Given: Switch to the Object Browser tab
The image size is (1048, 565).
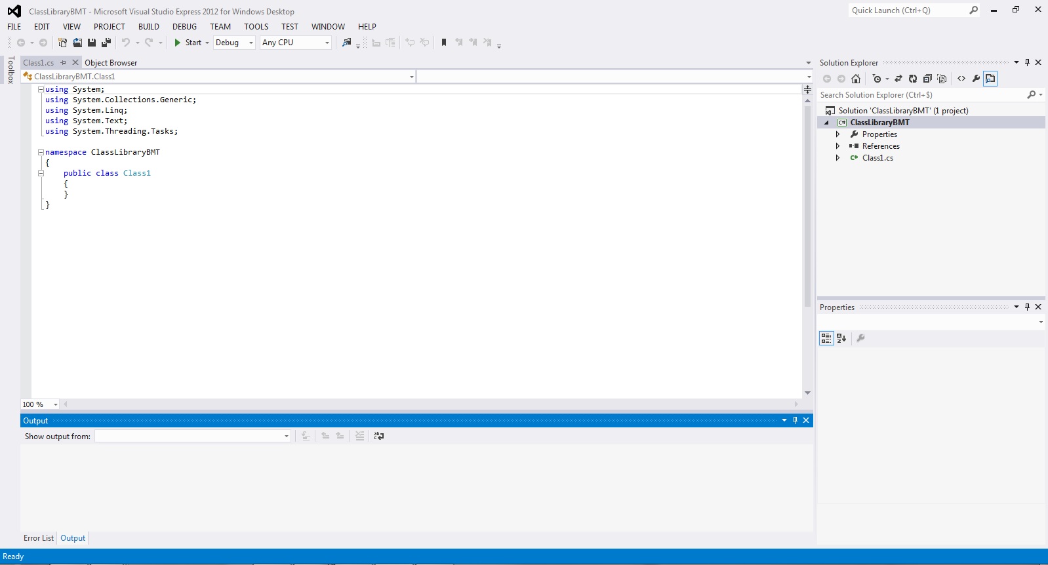Looking at the screenshot, I should click(111, 63).
